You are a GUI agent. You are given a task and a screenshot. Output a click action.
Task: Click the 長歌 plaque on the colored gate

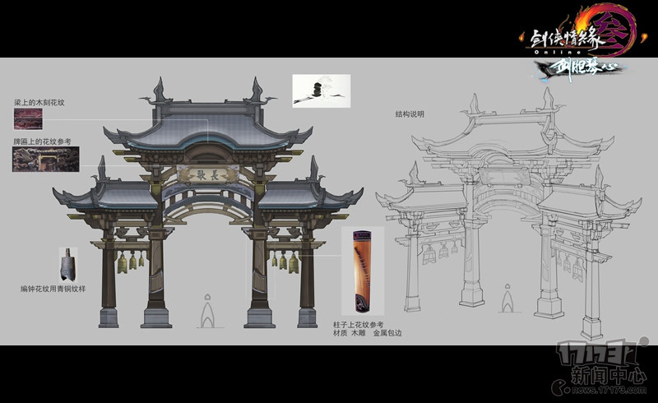pyautogui.click(x=208, y=174)
